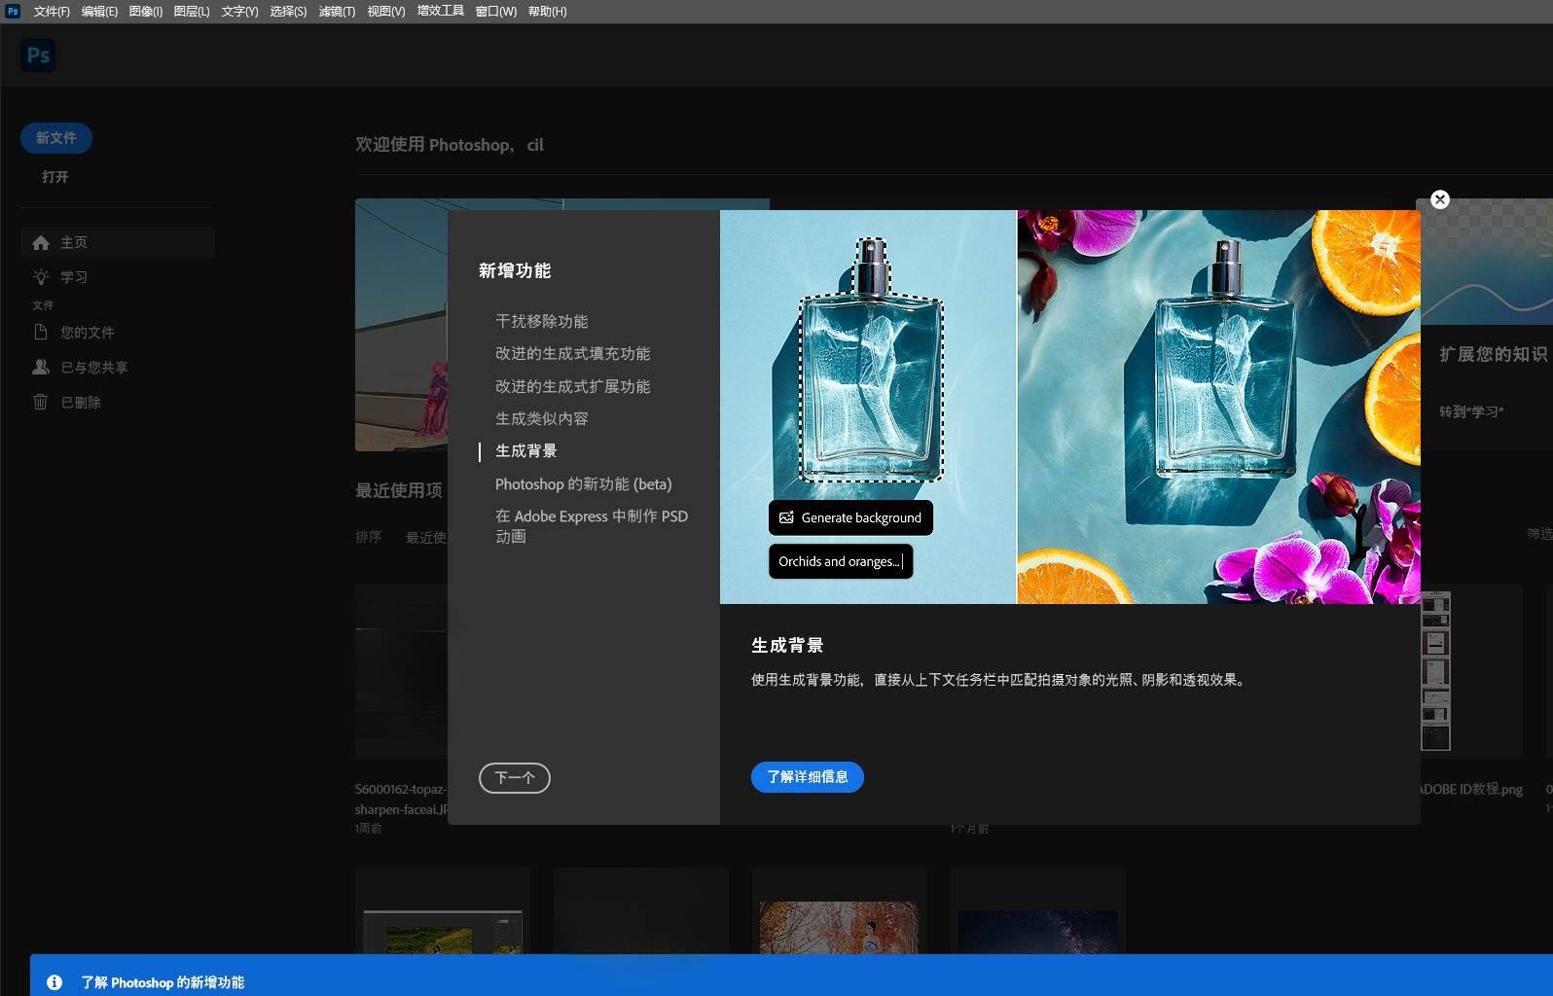Click the Ps home logo icon
The image size is (1553, 996).
(38, 55)
